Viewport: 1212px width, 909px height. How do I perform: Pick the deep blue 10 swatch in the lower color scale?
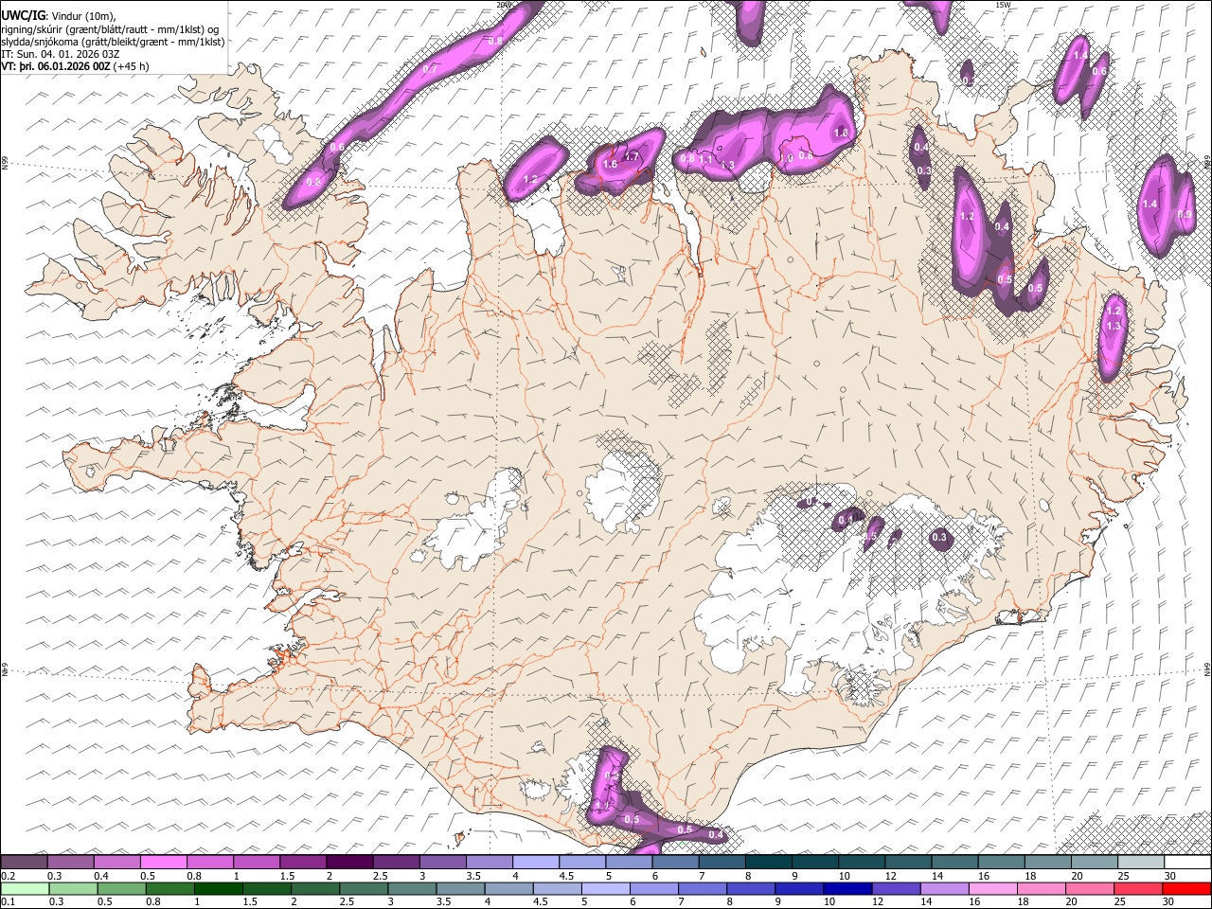click(847, 888)
